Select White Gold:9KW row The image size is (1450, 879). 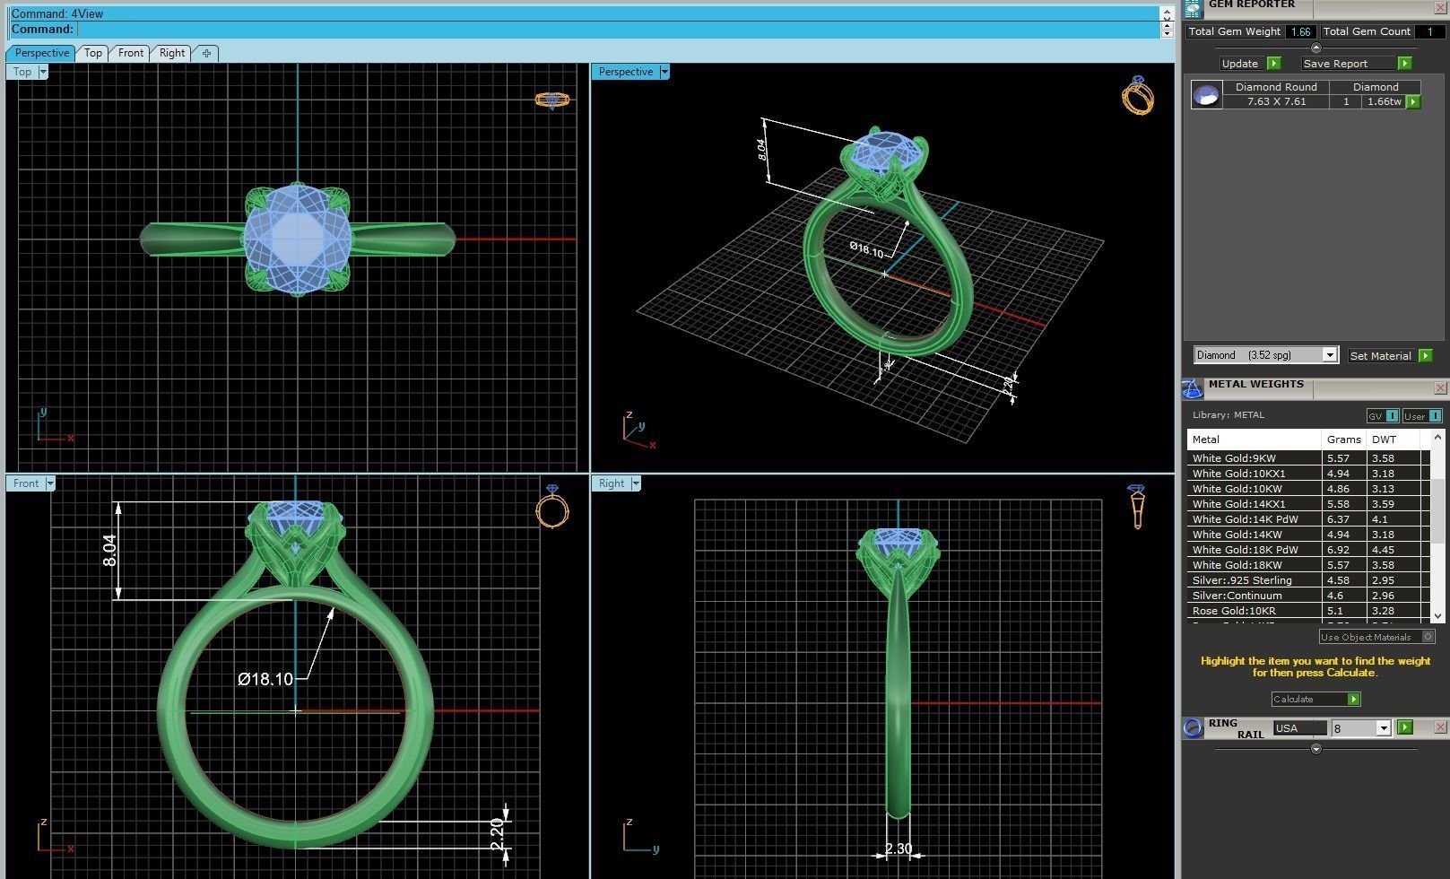click(x=1307, y=458)
